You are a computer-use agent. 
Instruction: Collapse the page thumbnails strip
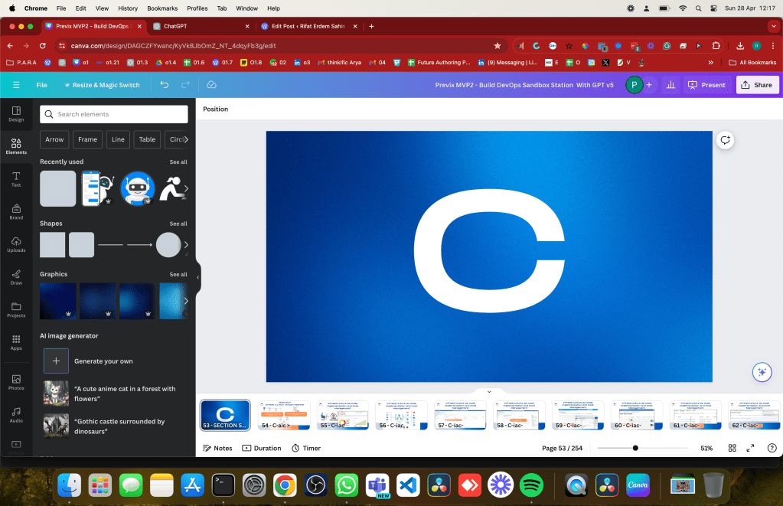click(489, 392)
